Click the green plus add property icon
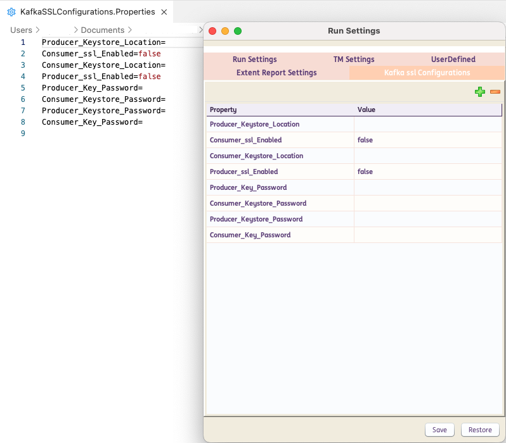506x443 pixels. [x=480, y=92]
